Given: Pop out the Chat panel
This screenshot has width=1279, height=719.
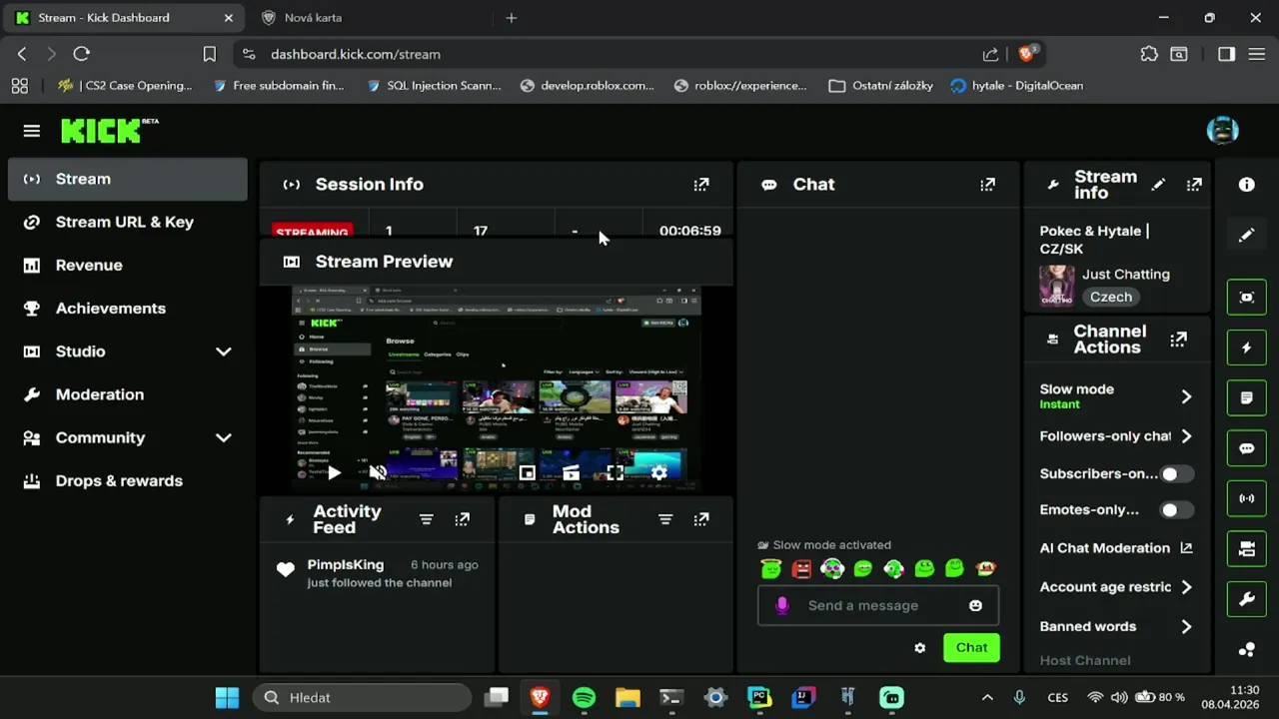Looking at the screenshot, I should [988, 184].
